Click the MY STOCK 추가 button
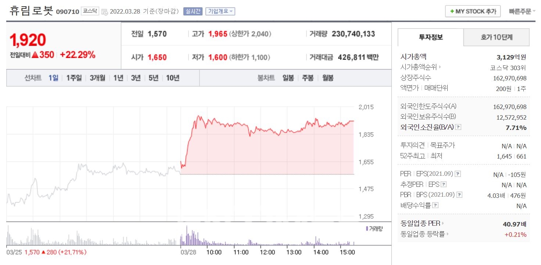The height and width of the screenshot is (265, 541). [x=472, y=11]
